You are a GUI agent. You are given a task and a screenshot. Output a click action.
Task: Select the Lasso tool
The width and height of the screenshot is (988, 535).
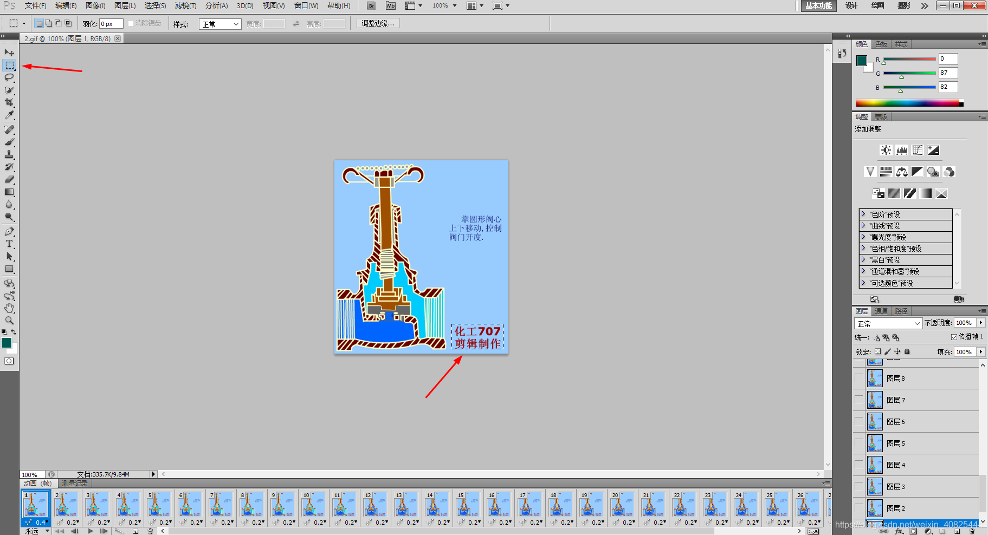pos(9,77)
